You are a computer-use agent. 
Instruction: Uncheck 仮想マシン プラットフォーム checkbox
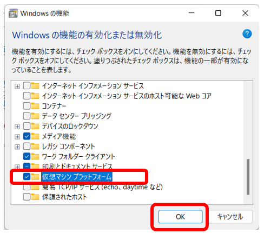[27, 177]
